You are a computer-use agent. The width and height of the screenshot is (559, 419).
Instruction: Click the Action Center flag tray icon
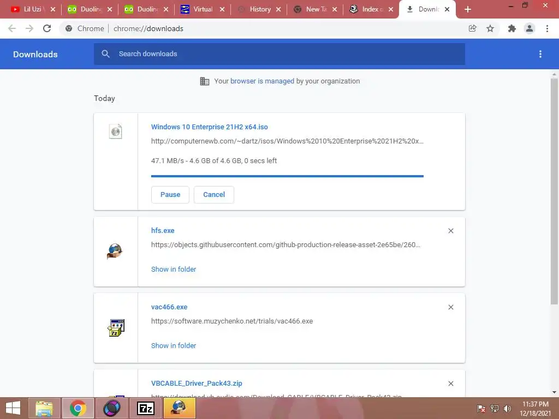click(x=481, y=409)
